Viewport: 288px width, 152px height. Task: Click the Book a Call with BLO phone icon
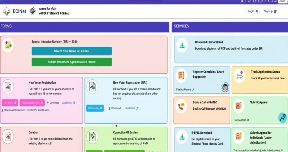[181, 106]
